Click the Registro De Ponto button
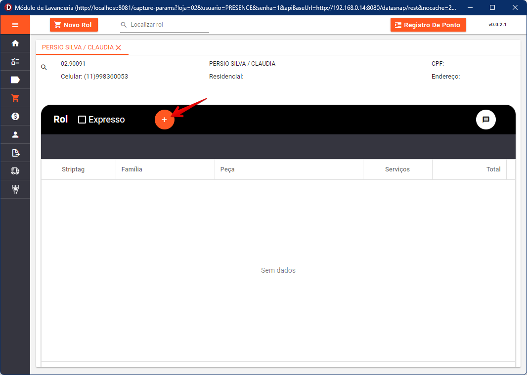The image size is (527, 375). click(428, 25)
